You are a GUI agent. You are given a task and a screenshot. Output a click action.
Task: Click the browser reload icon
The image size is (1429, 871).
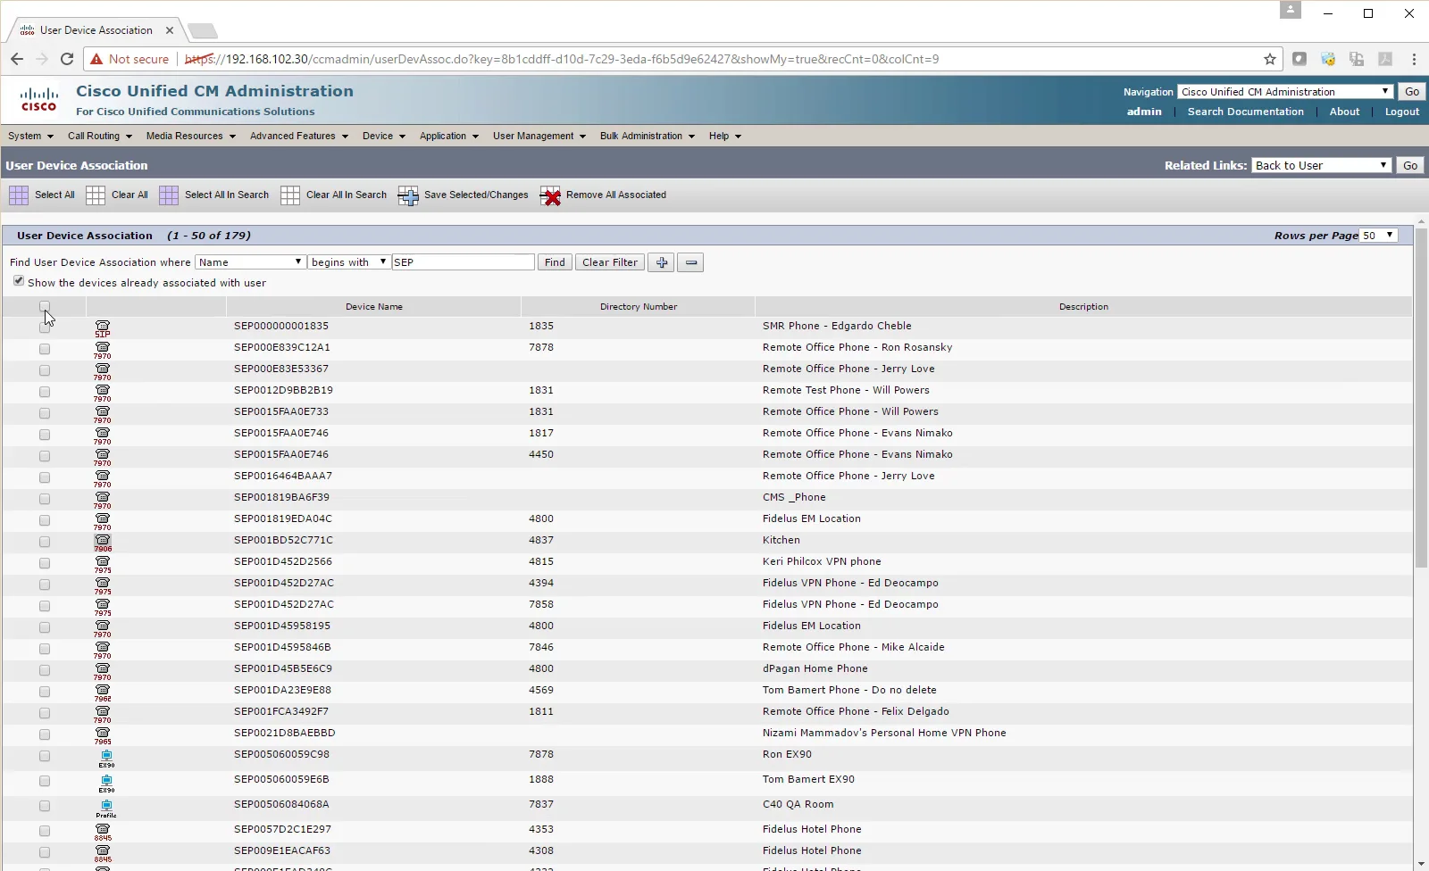(66, 59)
